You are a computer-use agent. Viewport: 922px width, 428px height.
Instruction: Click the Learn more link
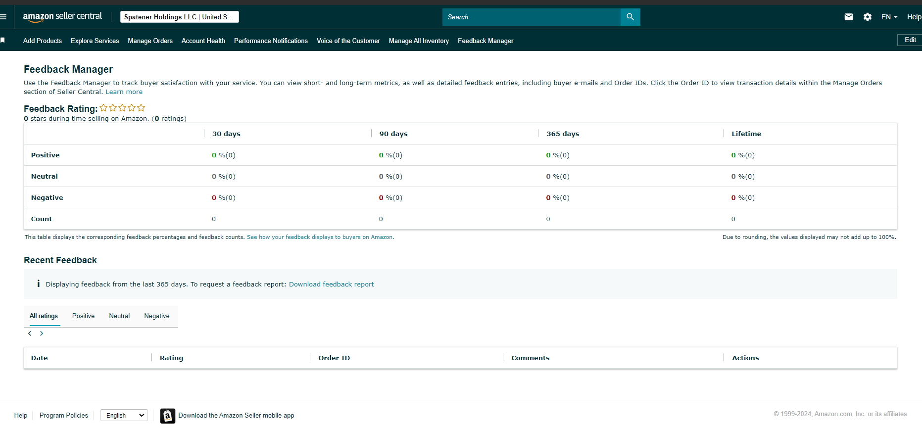[124, 92]
